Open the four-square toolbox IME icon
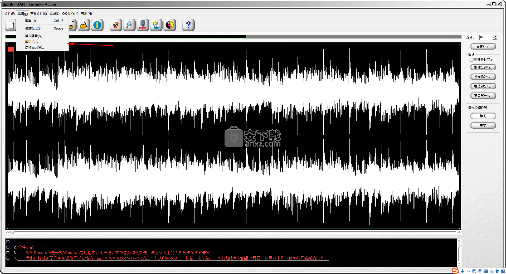Screen dimensions: 506x274 click(x=503, y=271)
